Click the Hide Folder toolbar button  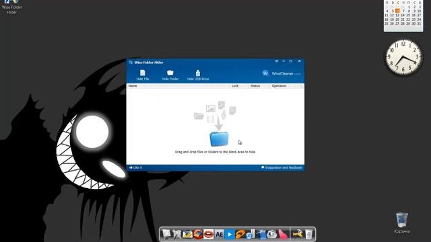170,75
